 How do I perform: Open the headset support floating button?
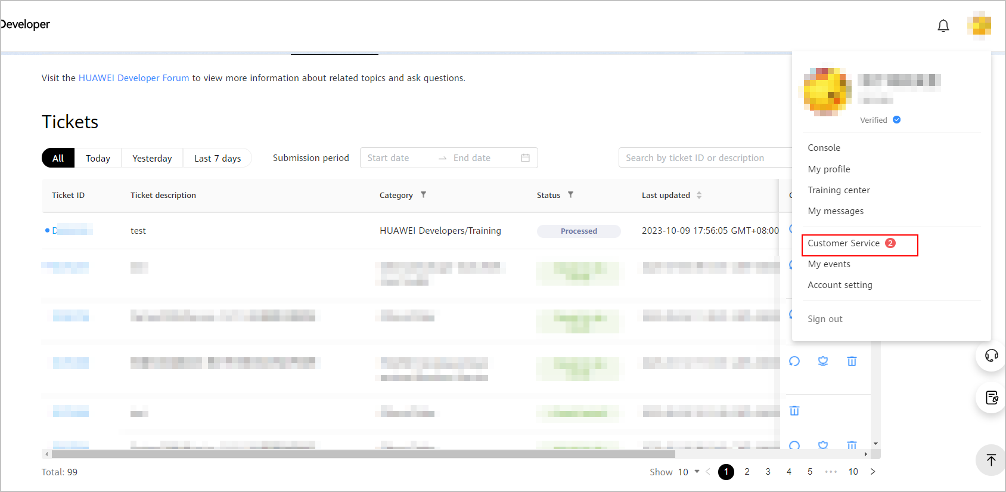click(991, 355)
